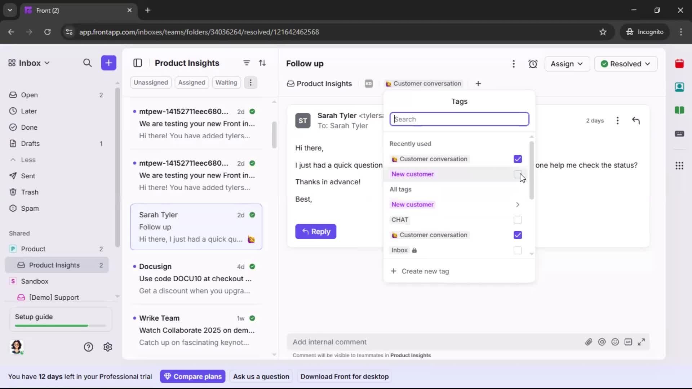Mention a teammate in the comment box

tap(602, 342)
